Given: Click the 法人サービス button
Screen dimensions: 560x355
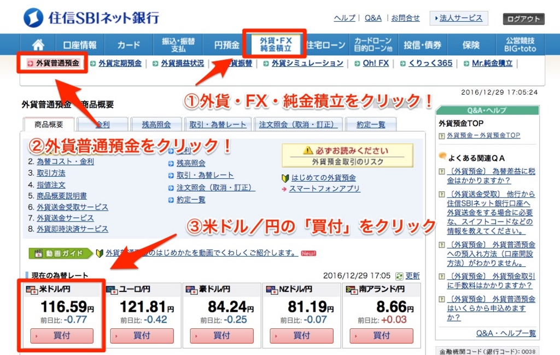Looking at the screenshot, I should tap(459, 18).
